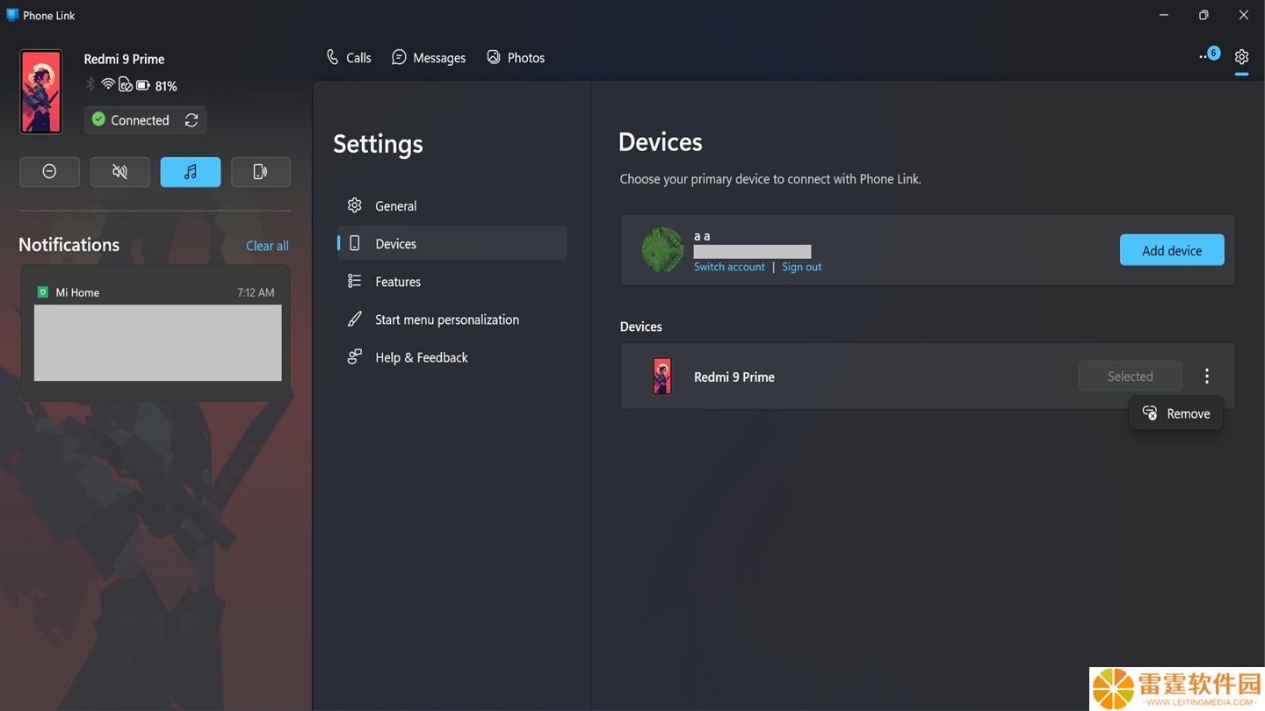Toggle Do Not Disturb on phone
Viewport: 1265px width, 711px height.
(50, 172)
